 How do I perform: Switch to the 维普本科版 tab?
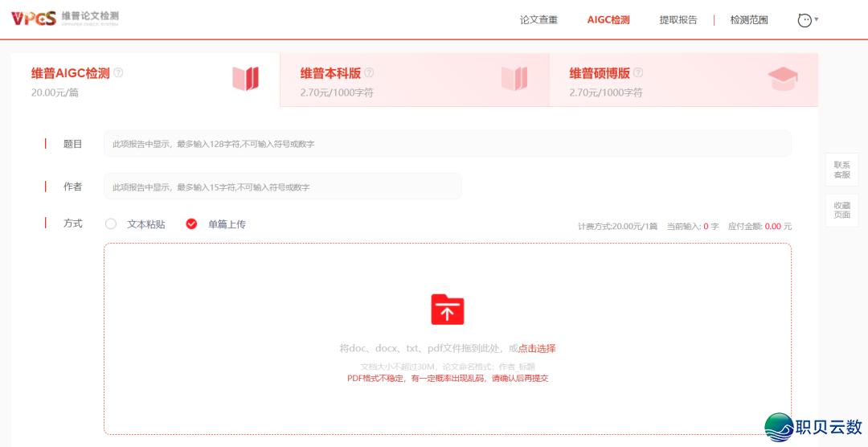coord(415,80)
